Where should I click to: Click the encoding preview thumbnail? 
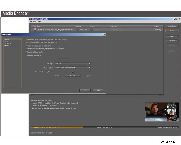pyautogui.click(x=162, y=112)
